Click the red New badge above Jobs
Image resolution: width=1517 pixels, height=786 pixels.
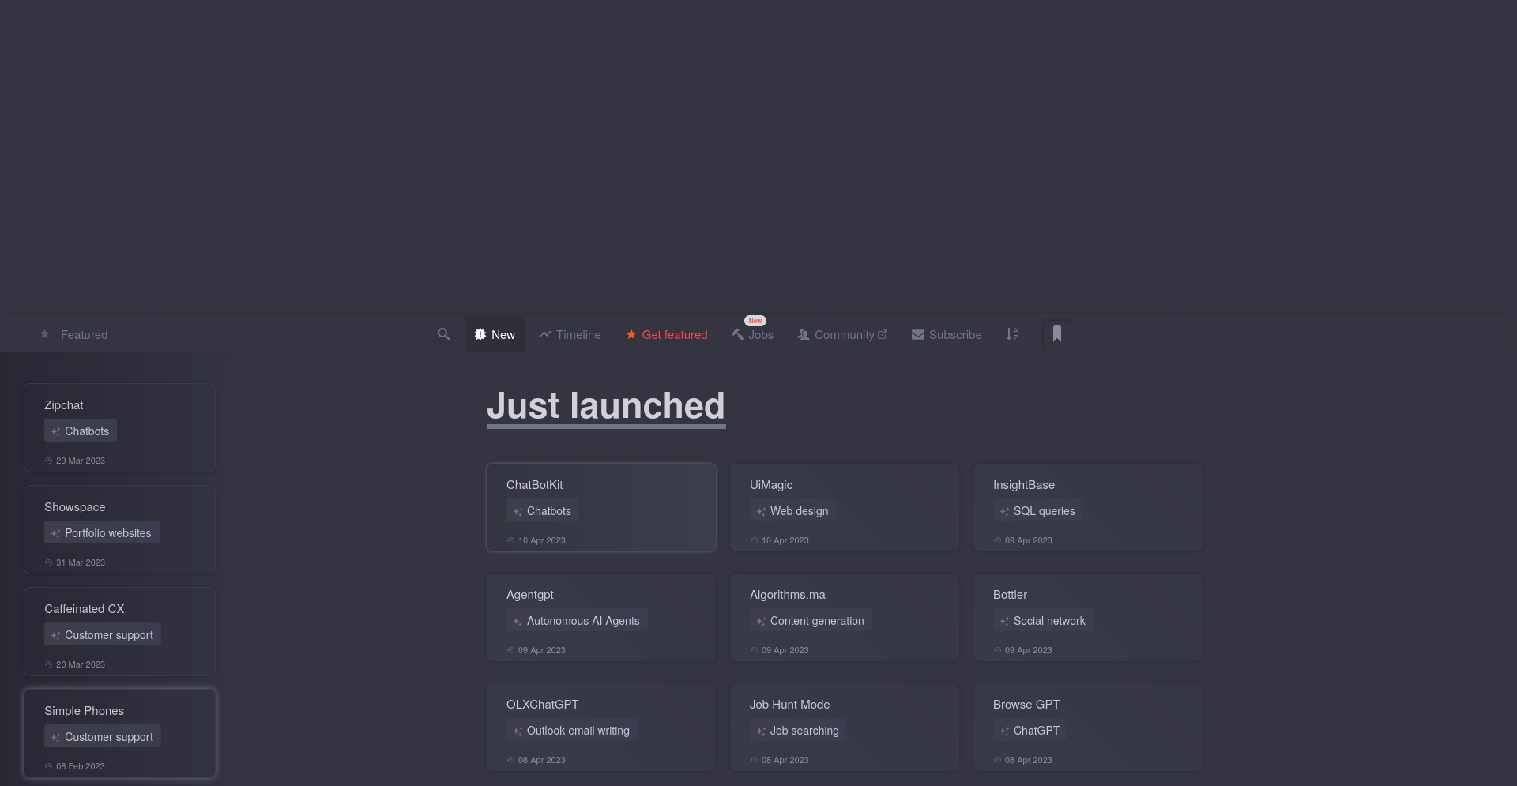[755, 321]
